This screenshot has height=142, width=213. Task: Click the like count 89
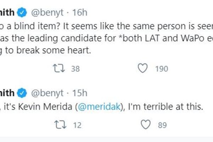pyautogui.click(x=163, y=125)
